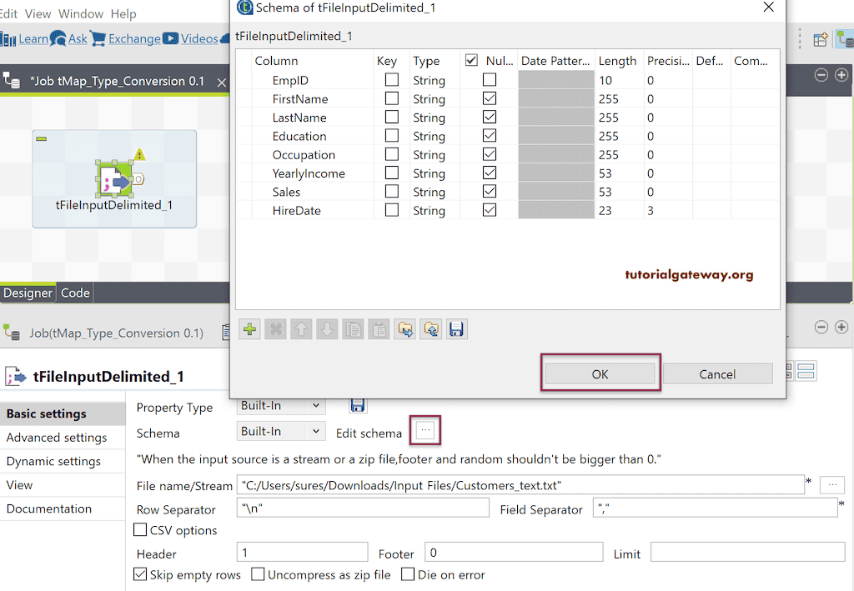Open the Property Type Built-In dropdown
Screen dimensions: 854x591
(x=280, y=407)
